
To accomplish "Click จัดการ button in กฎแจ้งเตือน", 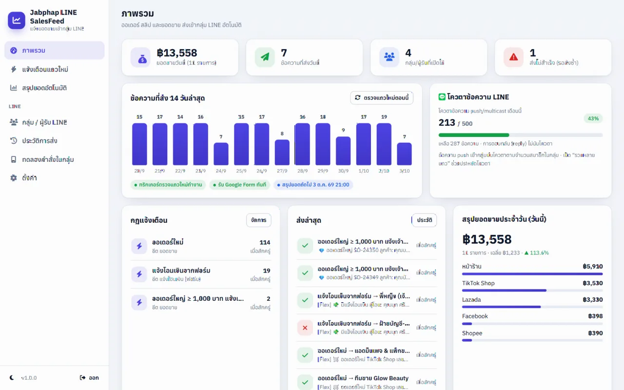I will (259, 220).
